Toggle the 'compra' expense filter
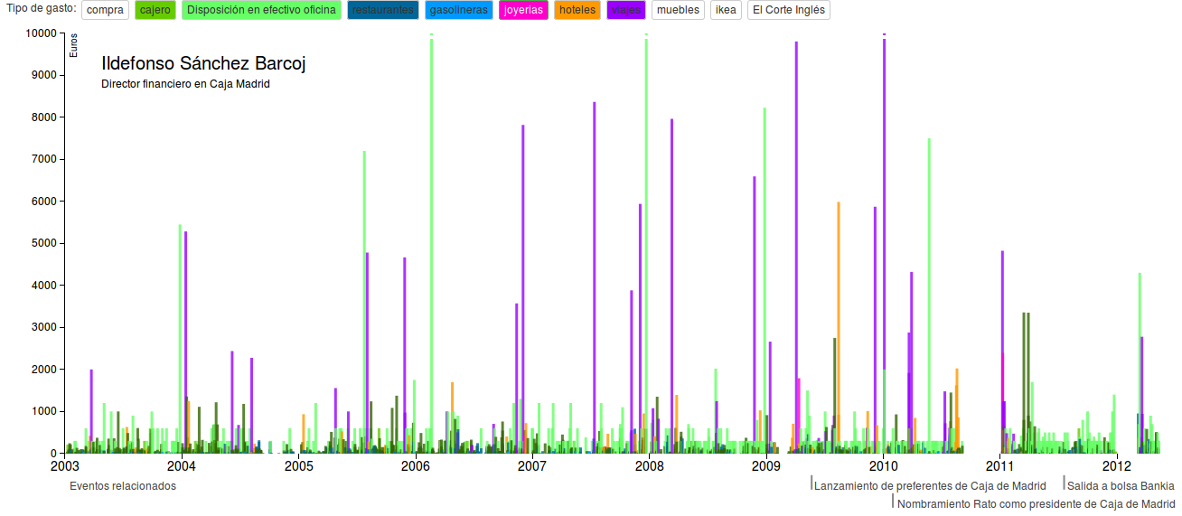The width and height of the screenshot is (1182, 516). (x=105, y=10)
